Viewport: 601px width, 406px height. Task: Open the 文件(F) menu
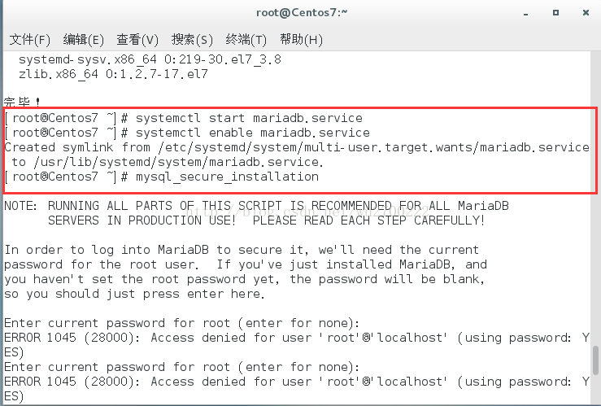[29, 40]
